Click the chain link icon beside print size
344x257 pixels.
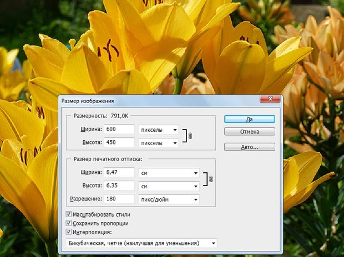[211, 179]
